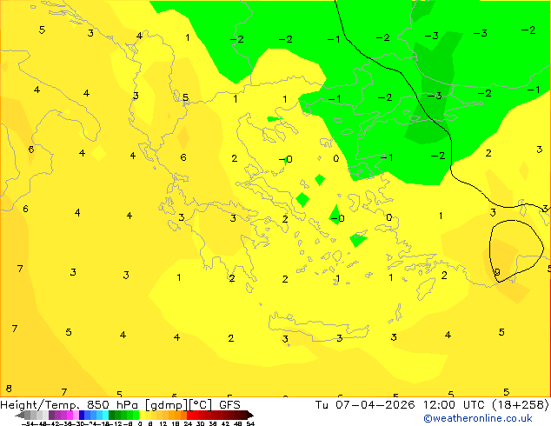Pick the pure red swatch above label 24

pyautogui.click(x=189, y=415)
